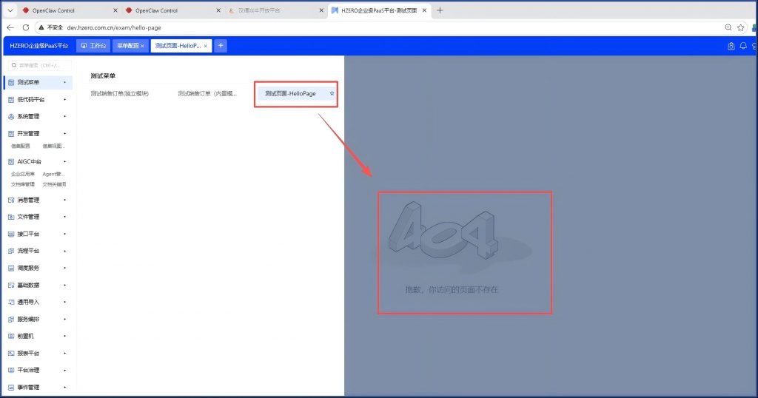The image size is (758, 398).
Task: Click the browser zoom magnifier icon
Action: [x=728, y=27]
